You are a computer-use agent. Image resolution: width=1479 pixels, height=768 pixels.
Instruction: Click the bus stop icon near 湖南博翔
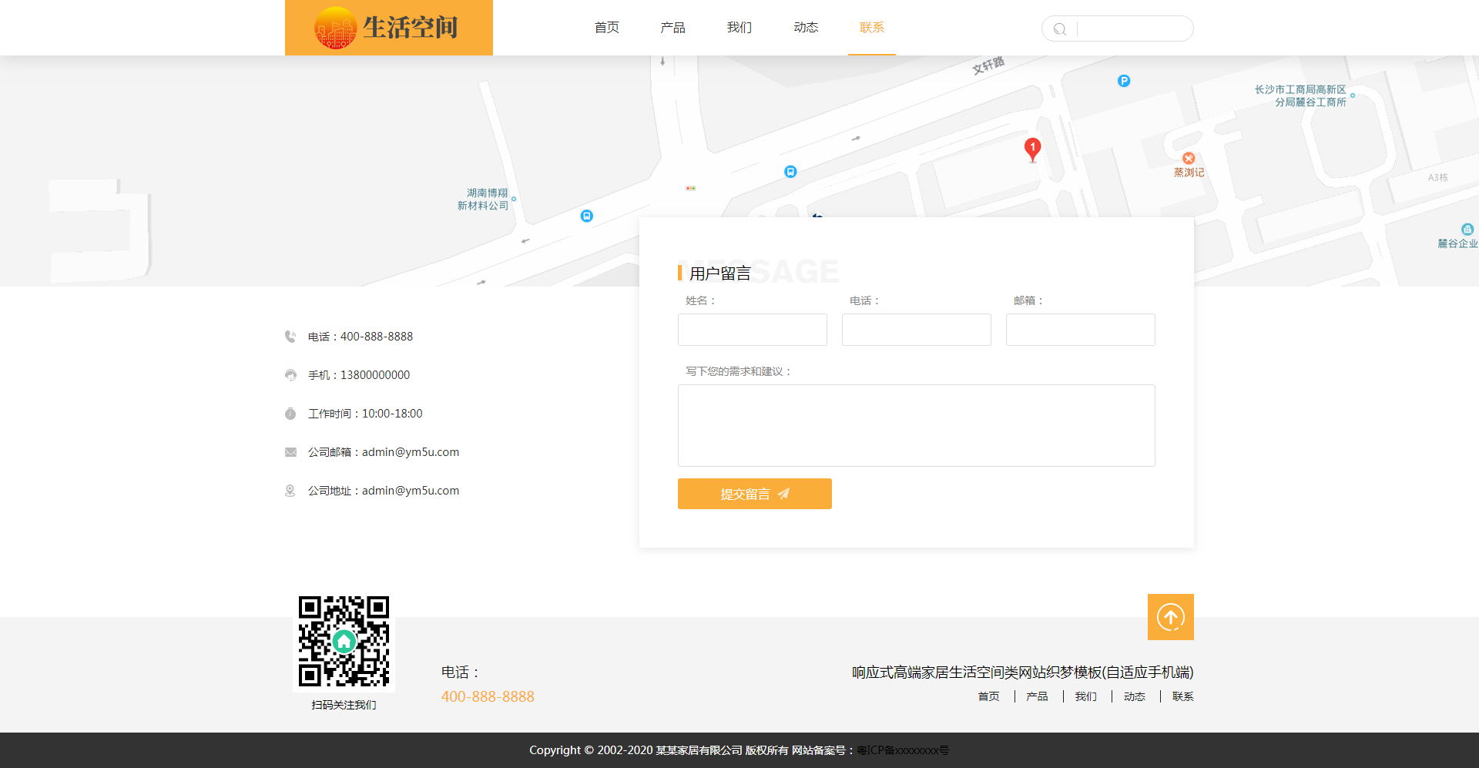coord(587,216)
